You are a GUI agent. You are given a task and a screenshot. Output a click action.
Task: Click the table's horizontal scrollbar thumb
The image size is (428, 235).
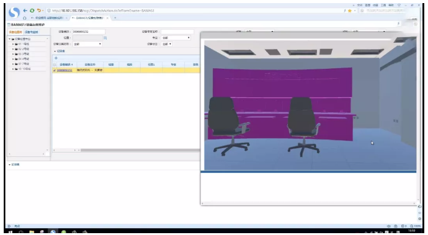tap(140, 150)
